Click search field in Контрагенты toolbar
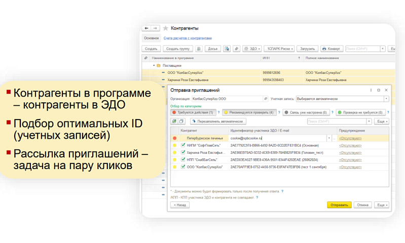405x243 pixels. (x=363, y=49)
